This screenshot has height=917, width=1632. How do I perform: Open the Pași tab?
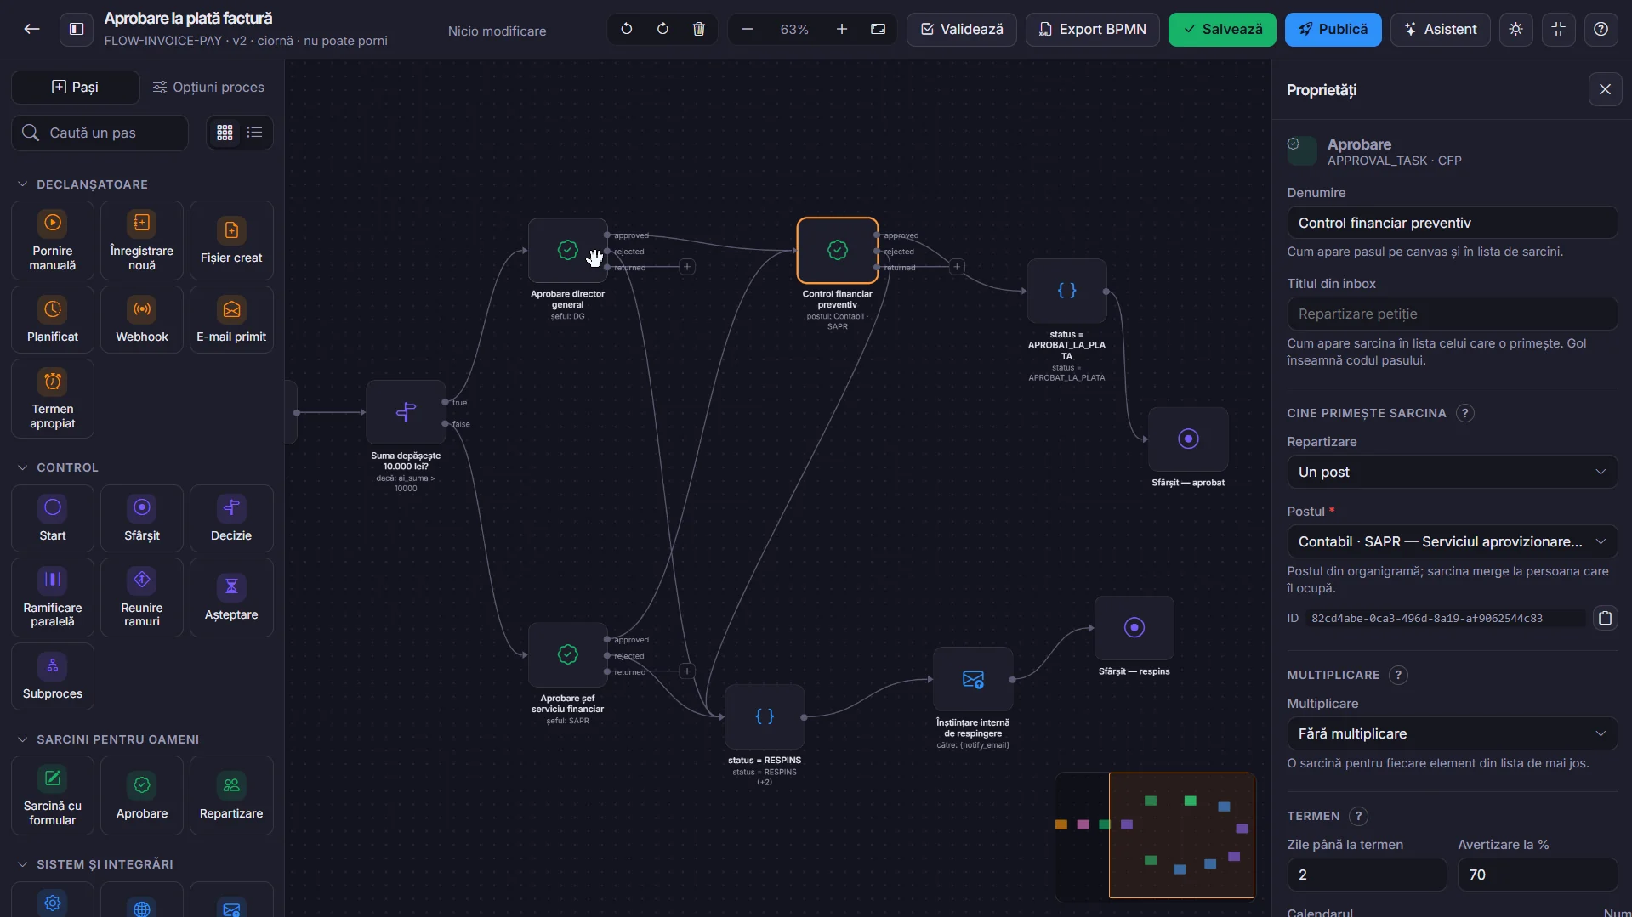[x=75, y=87]
